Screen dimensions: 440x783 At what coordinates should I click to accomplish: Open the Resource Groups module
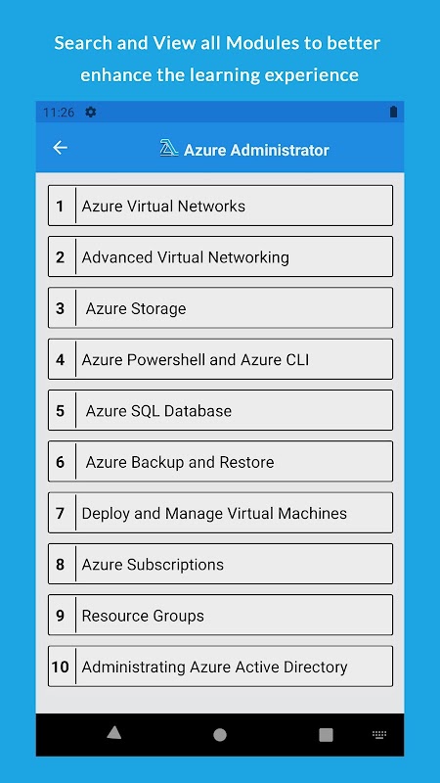221,616
